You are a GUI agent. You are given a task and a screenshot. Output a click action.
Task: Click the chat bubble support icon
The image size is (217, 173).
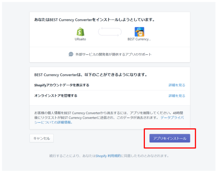tap(71, 54)
